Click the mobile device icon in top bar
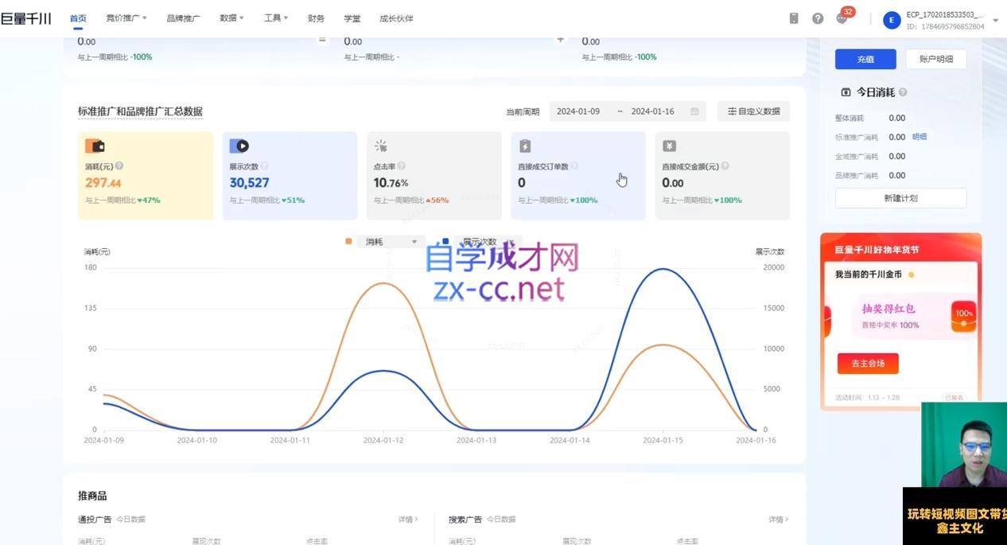1007x545 pixels. 793,18
